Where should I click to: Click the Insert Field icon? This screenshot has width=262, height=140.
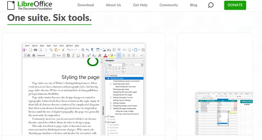click(x=130, y=50)
